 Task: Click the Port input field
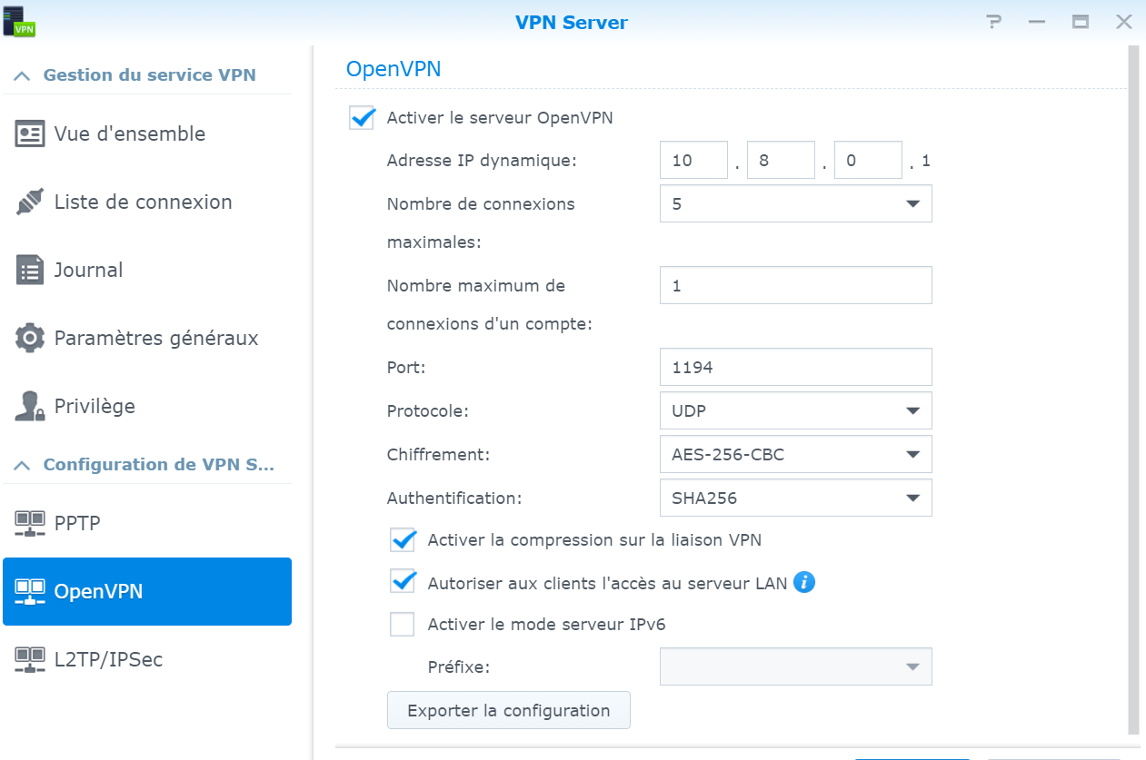tap(795, 368)
